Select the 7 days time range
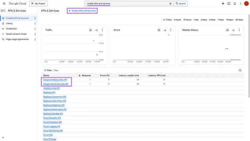The image size is (250, 141). click(x=221, y=20)
